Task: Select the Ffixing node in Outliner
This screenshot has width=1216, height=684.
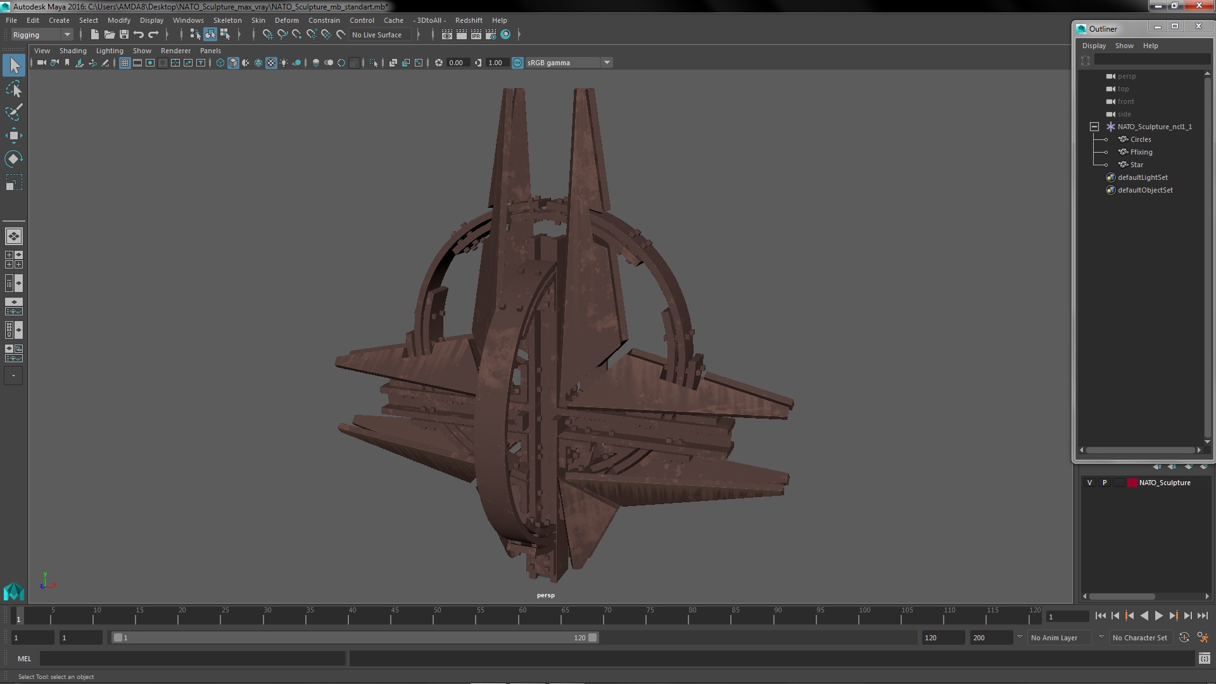Action: pos(1141,152)
